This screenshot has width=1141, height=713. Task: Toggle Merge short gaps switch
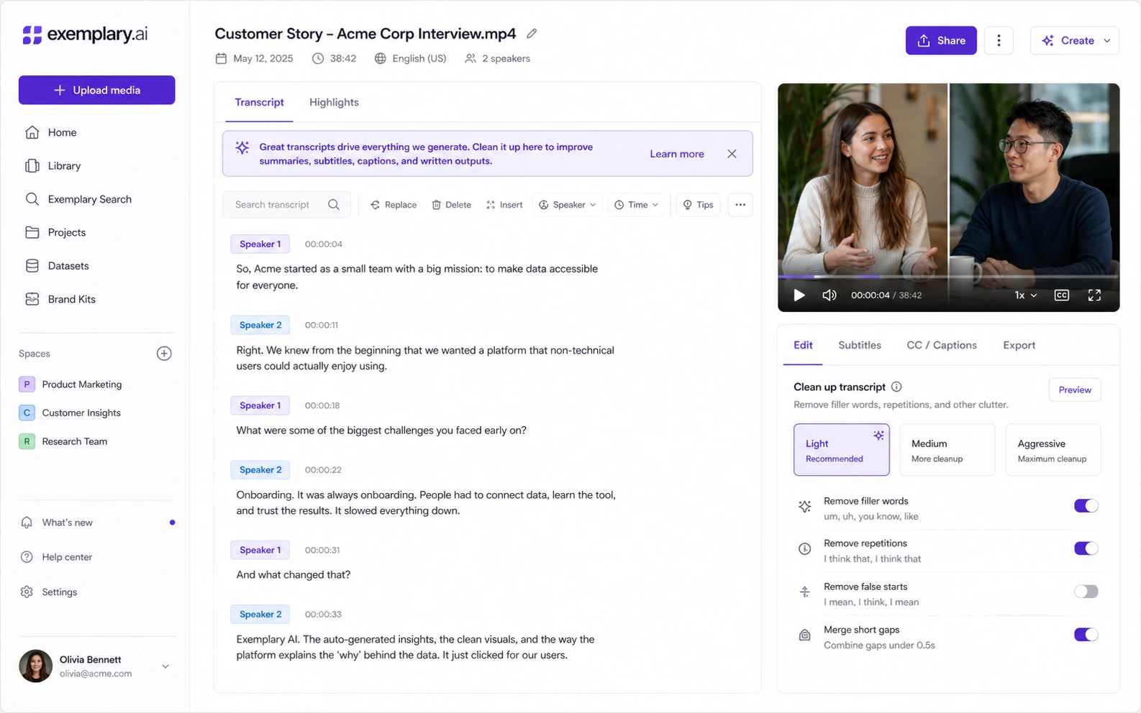[x=1086, y=635]
